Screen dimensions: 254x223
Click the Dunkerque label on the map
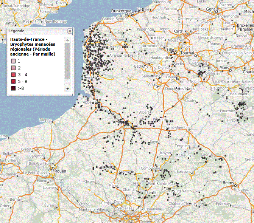(121, 11)
